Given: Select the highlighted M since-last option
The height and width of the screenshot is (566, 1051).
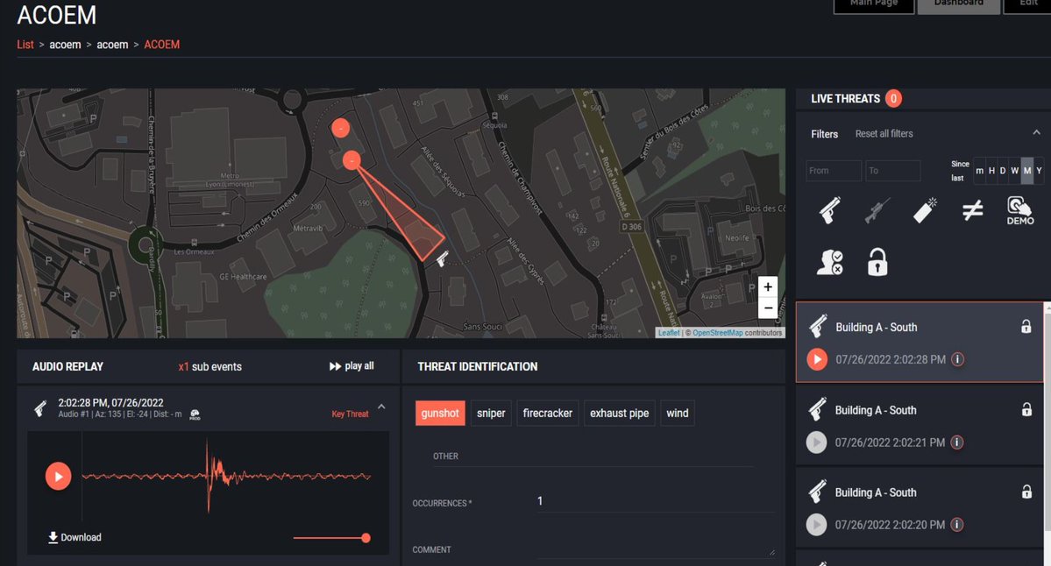Looking at the screenshot, I should [1026, 171].
